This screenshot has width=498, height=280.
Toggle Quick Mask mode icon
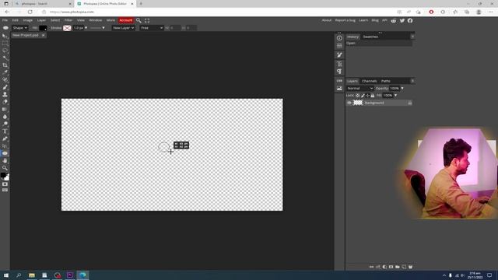click(5, 184)
